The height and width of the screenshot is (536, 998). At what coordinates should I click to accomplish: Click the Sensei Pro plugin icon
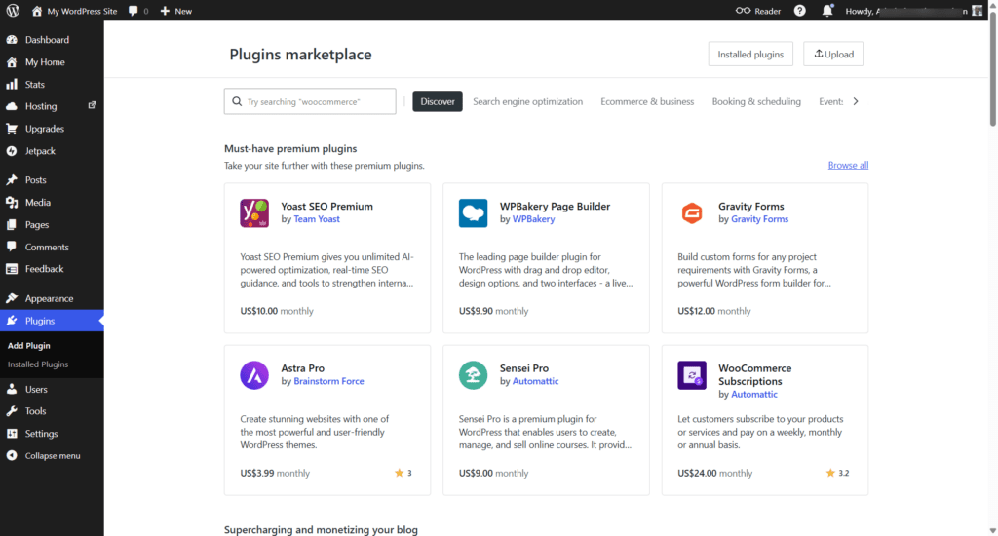coord(473,375)
